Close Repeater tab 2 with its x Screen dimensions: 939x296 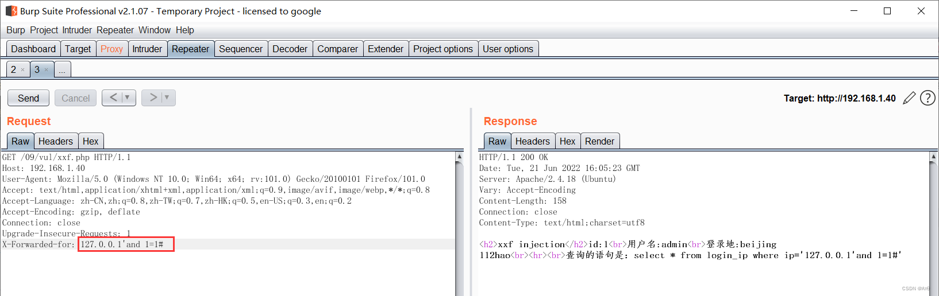click(x=23, y=70)
